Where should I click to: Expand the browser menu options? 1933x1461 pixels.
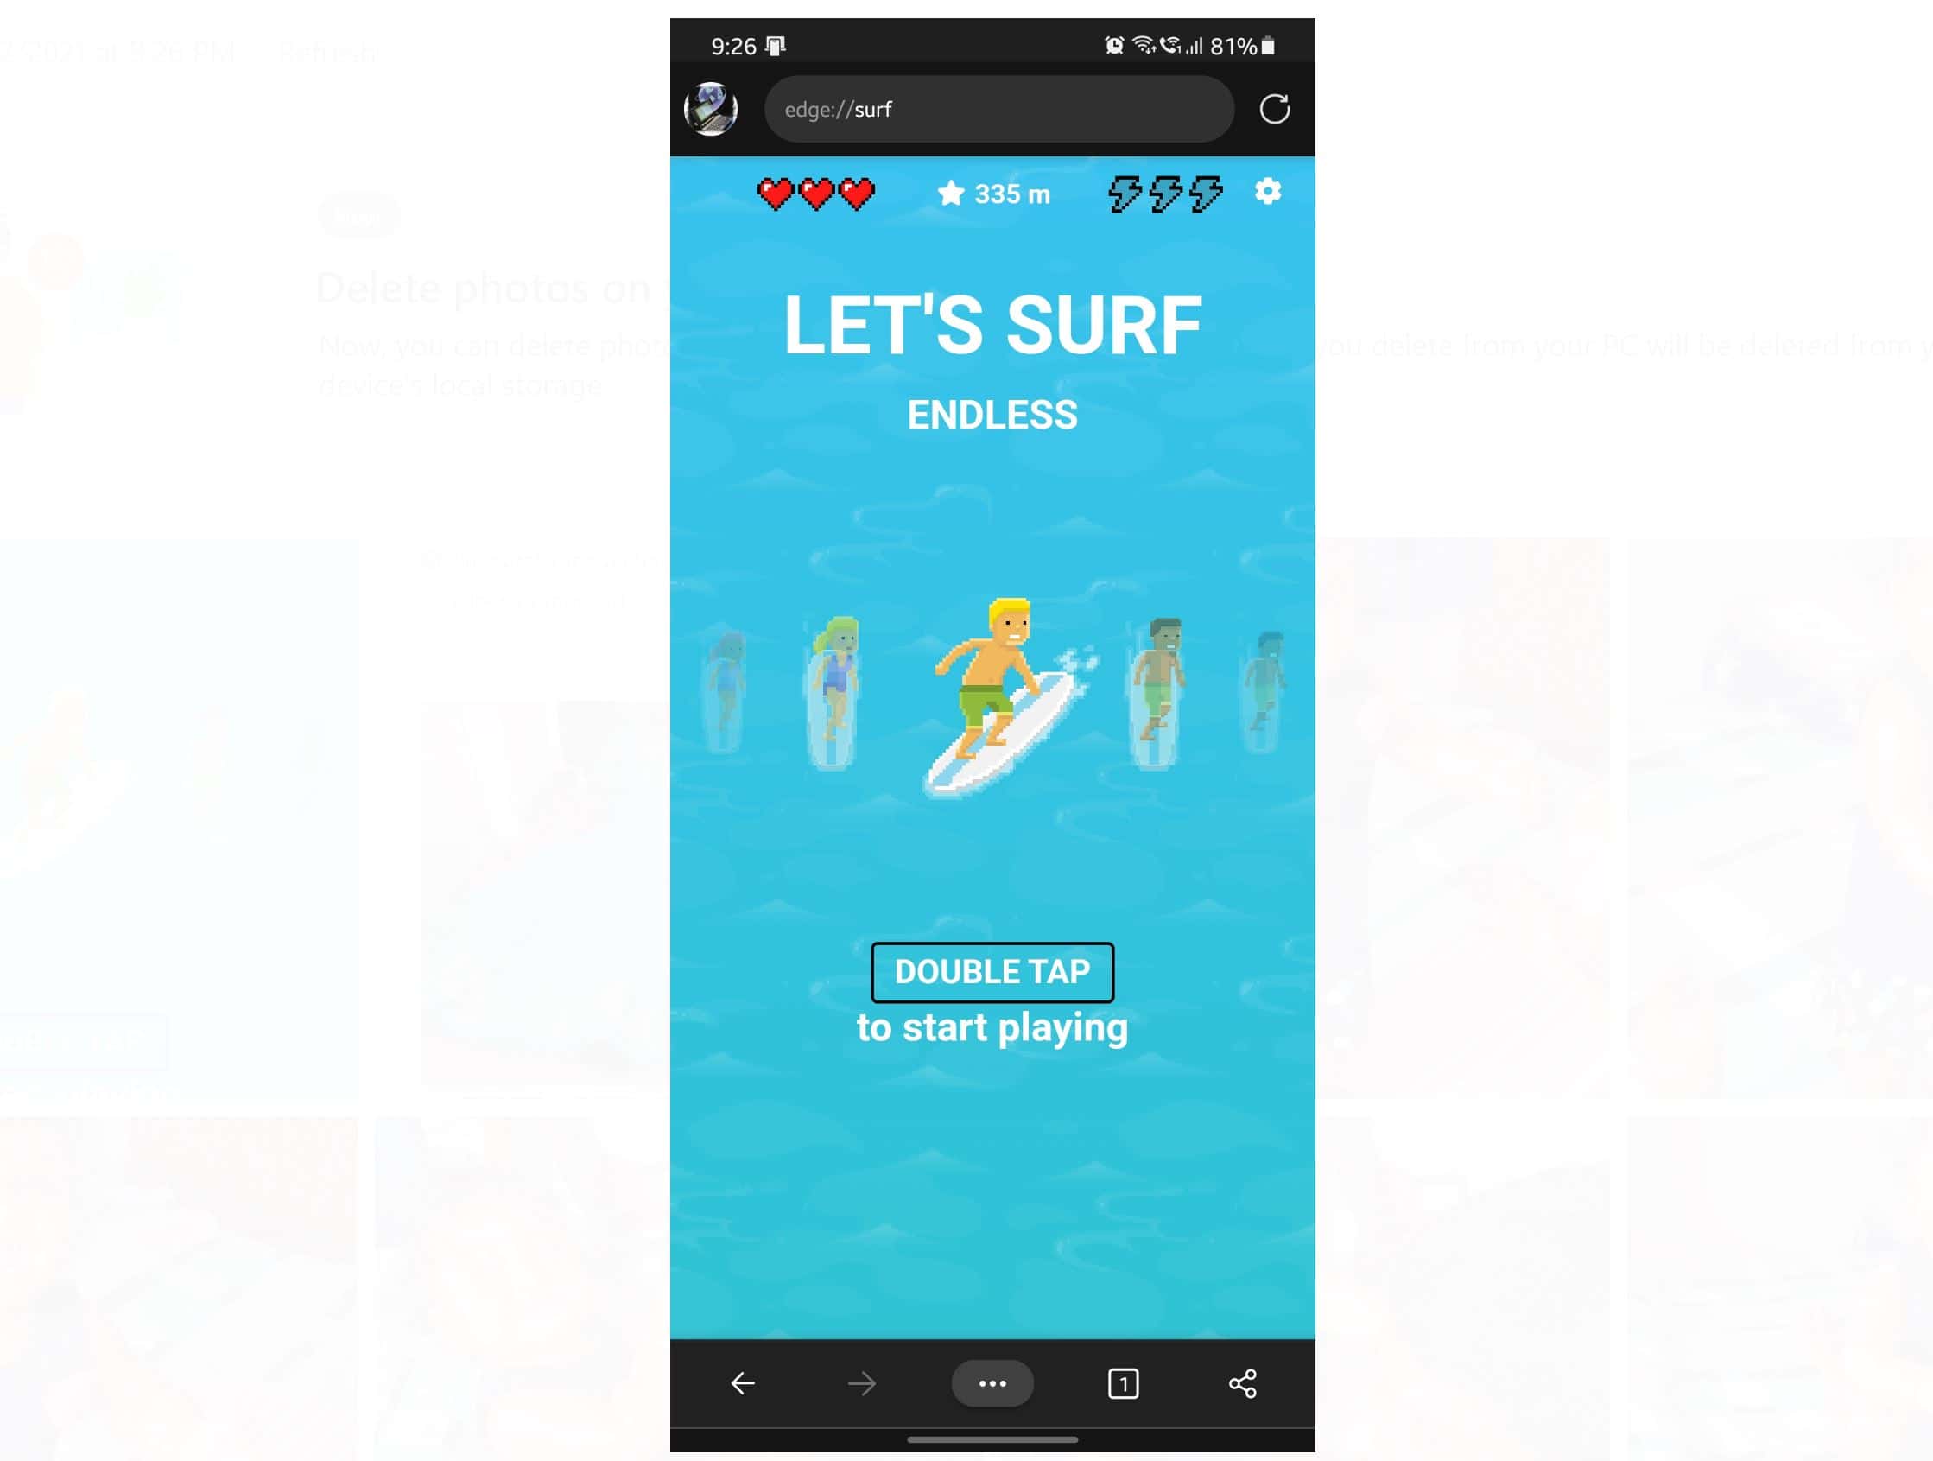992,1382
